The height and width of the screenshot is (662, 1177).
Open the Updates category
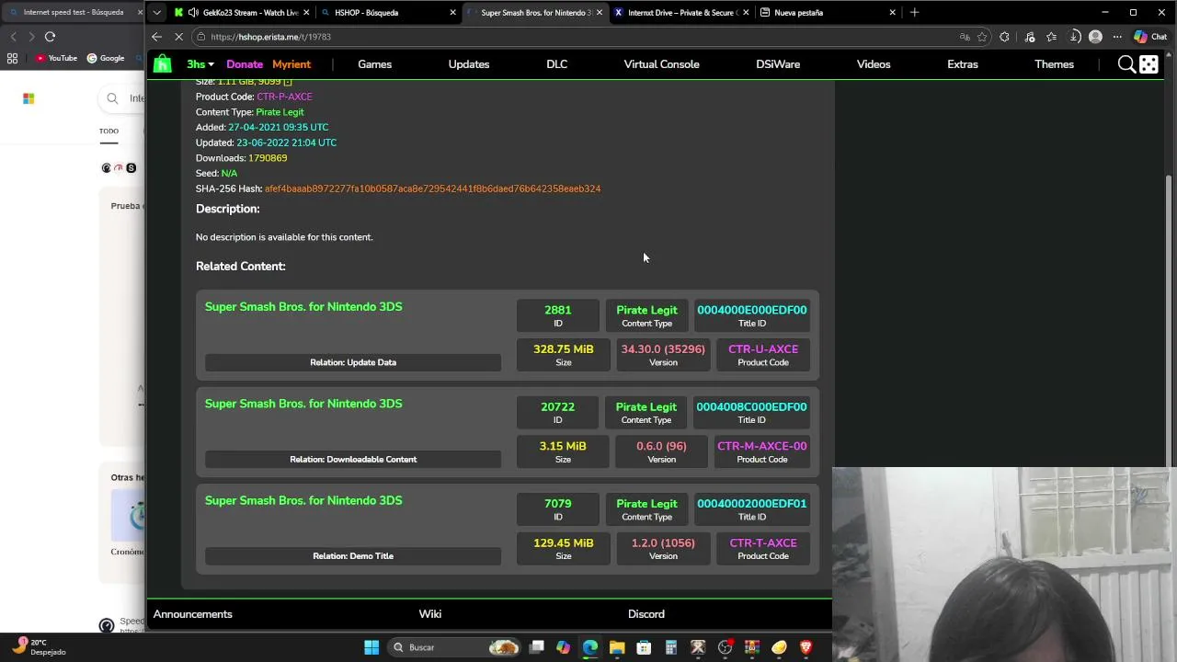click(x=469, y=64)
